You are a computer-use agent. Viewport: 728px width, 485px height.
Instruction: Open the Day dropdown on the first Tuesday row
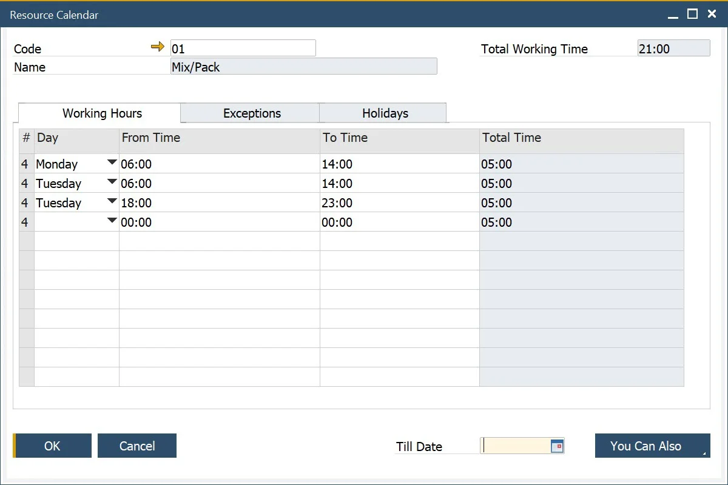(112, 181)
